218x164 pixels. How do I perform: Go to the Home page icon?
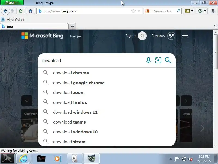click(x=31, y=11)
